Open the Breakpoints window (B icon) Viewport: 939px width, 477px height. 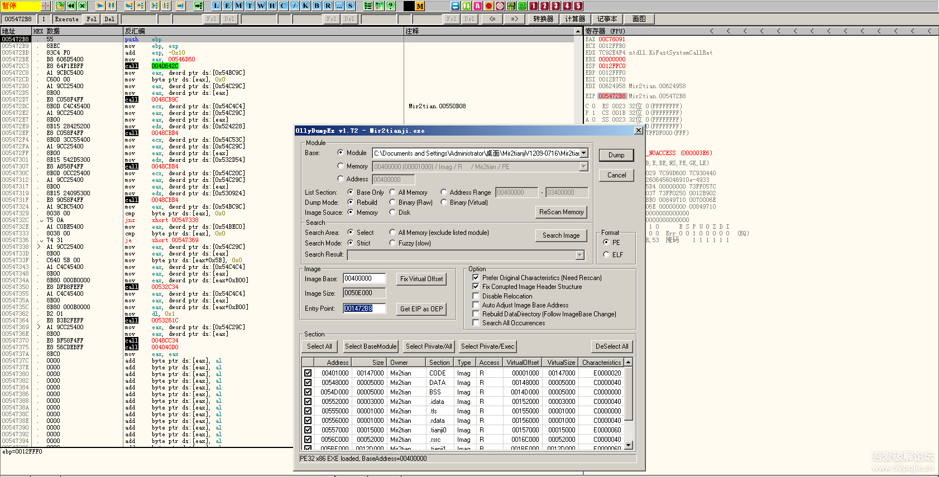(x=317, y=6)
